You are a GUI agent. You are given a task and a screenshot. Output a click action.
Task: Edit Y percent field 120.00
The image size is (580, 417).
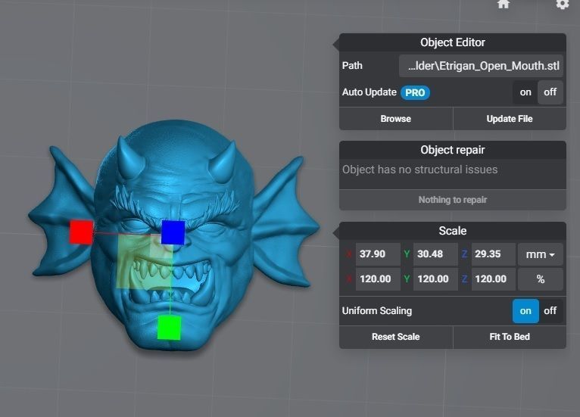[x=435, y=279]
